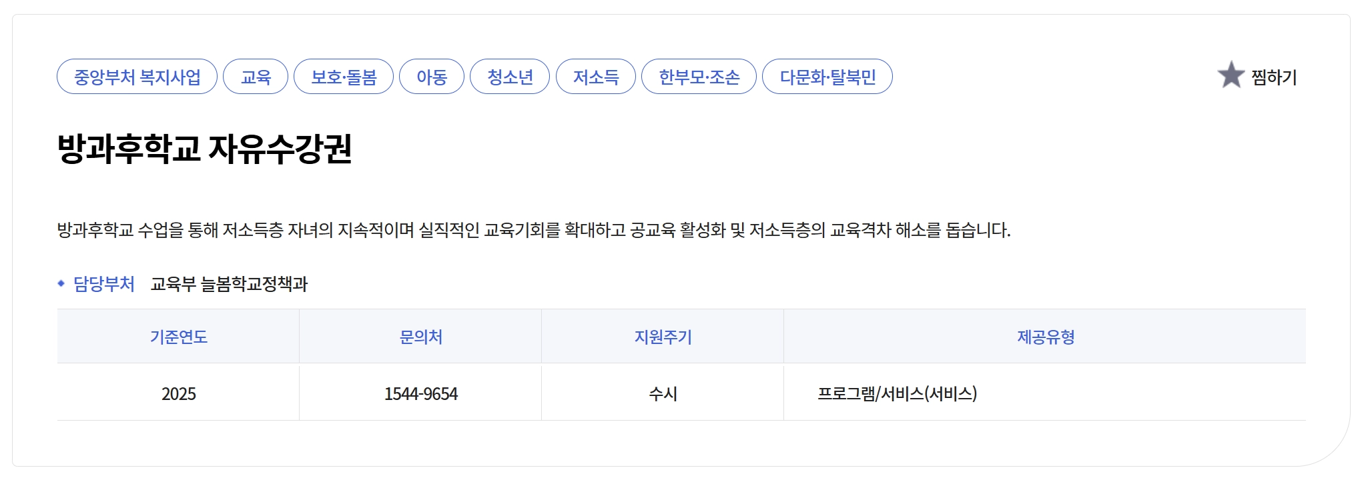Select the 지원주기 table header
This screenshot has width=1362, height=478.
point(663,337)
